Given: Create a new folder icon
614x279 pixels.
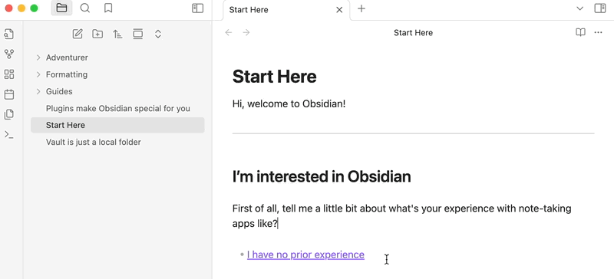Looking at the screenshot, I should coord(97,34).
